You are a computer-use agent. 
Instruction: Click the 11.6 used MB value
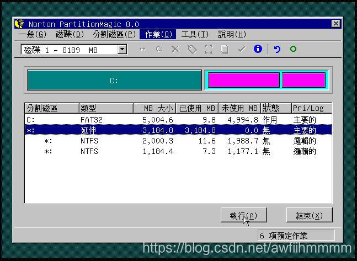[x=207, y=141]
